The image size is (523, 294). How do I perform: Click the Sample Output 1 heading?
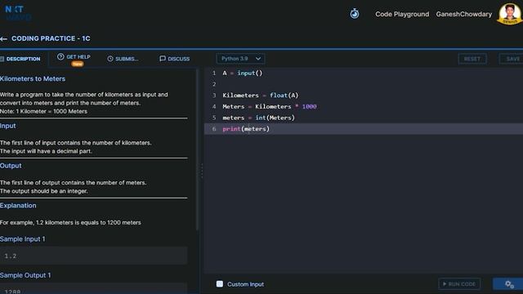pyautogui.click(x=25, y=275)
